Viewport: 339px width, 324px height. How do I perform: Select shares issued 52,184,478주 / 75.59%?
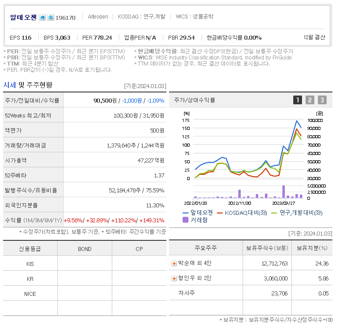(136, 191)
